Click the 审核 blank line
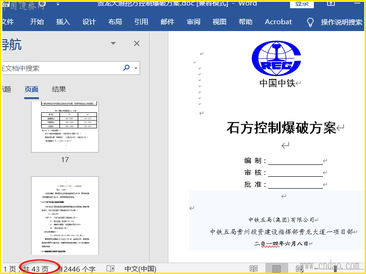The width and height of the screenshot is (366, 274). [x=296, y=173]
